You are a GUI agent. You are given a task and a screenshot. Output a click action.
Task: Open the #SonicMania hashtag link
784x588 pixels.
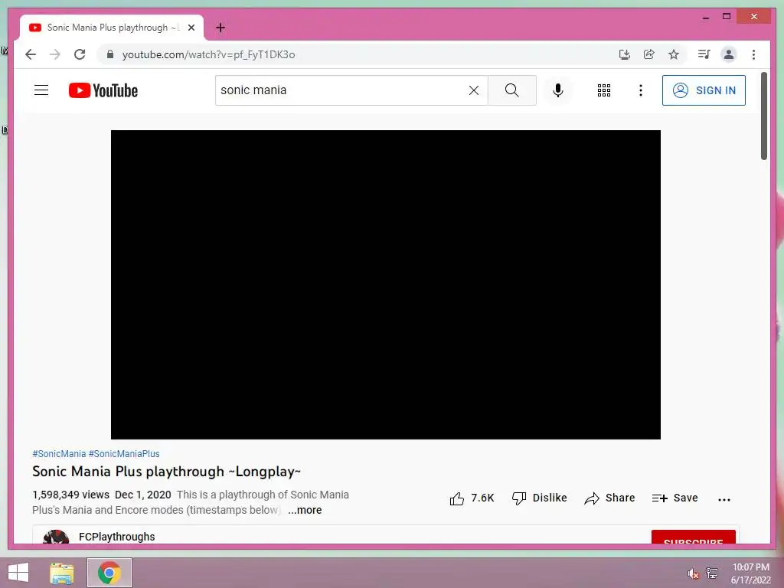[59, 454]
